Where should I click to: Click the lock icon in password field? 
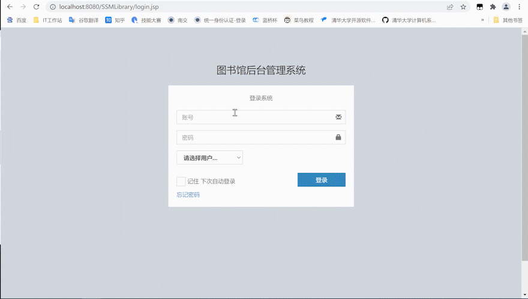click(x=338, y=137)
